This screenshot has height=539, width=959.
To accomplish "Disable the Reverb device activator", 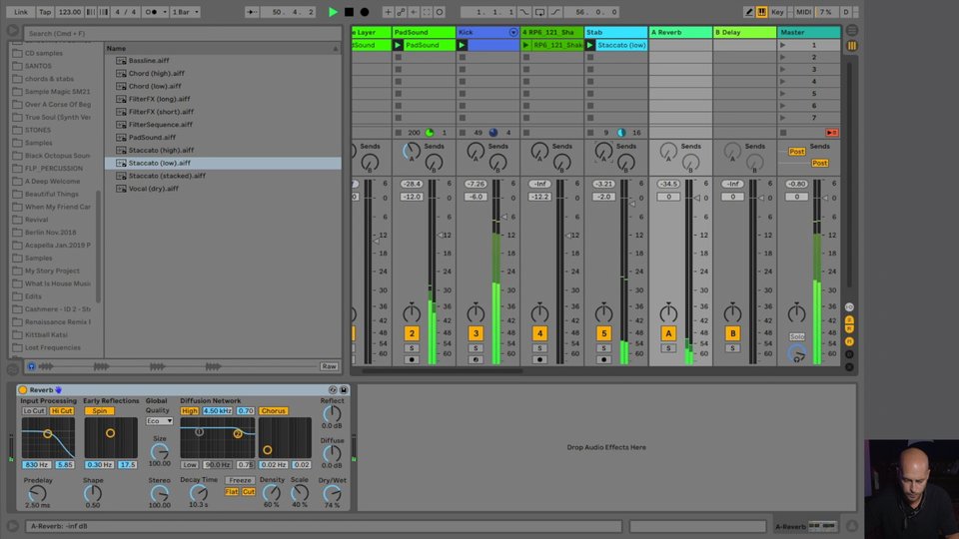I will 23,390.
